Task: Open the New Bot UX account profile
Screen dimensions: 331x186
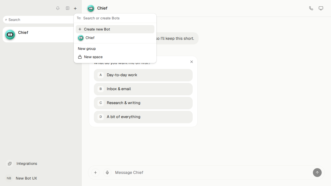Action: pos(22,178)
